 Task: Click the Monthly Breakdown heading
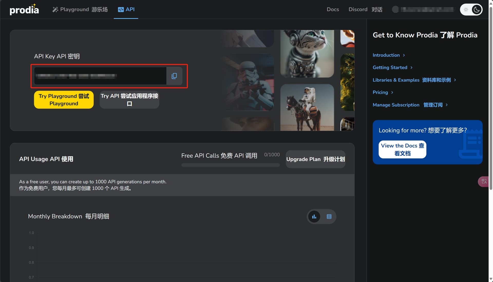69,216
